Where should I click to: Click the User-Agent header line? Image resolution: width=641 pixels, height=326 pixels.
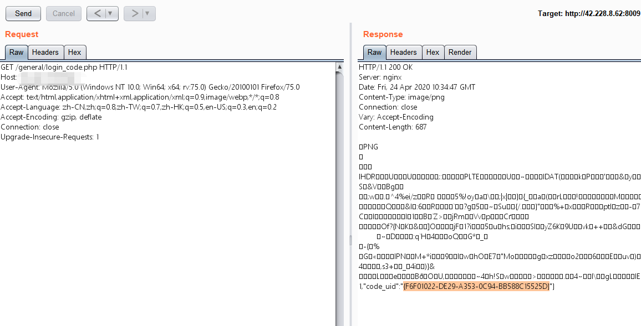click(150, 87)
